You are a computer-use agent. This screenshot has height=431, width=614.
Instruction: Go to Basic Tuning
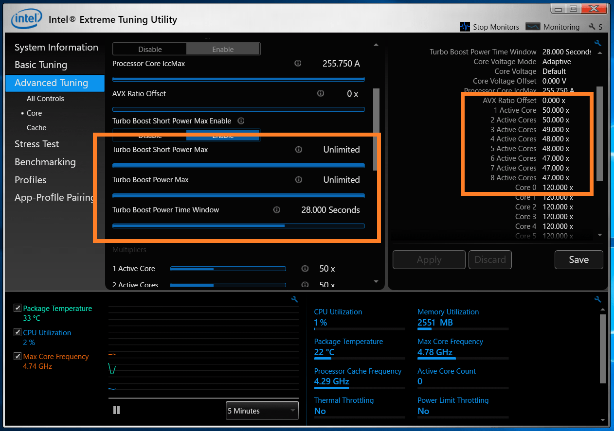[x=41, y=65]
